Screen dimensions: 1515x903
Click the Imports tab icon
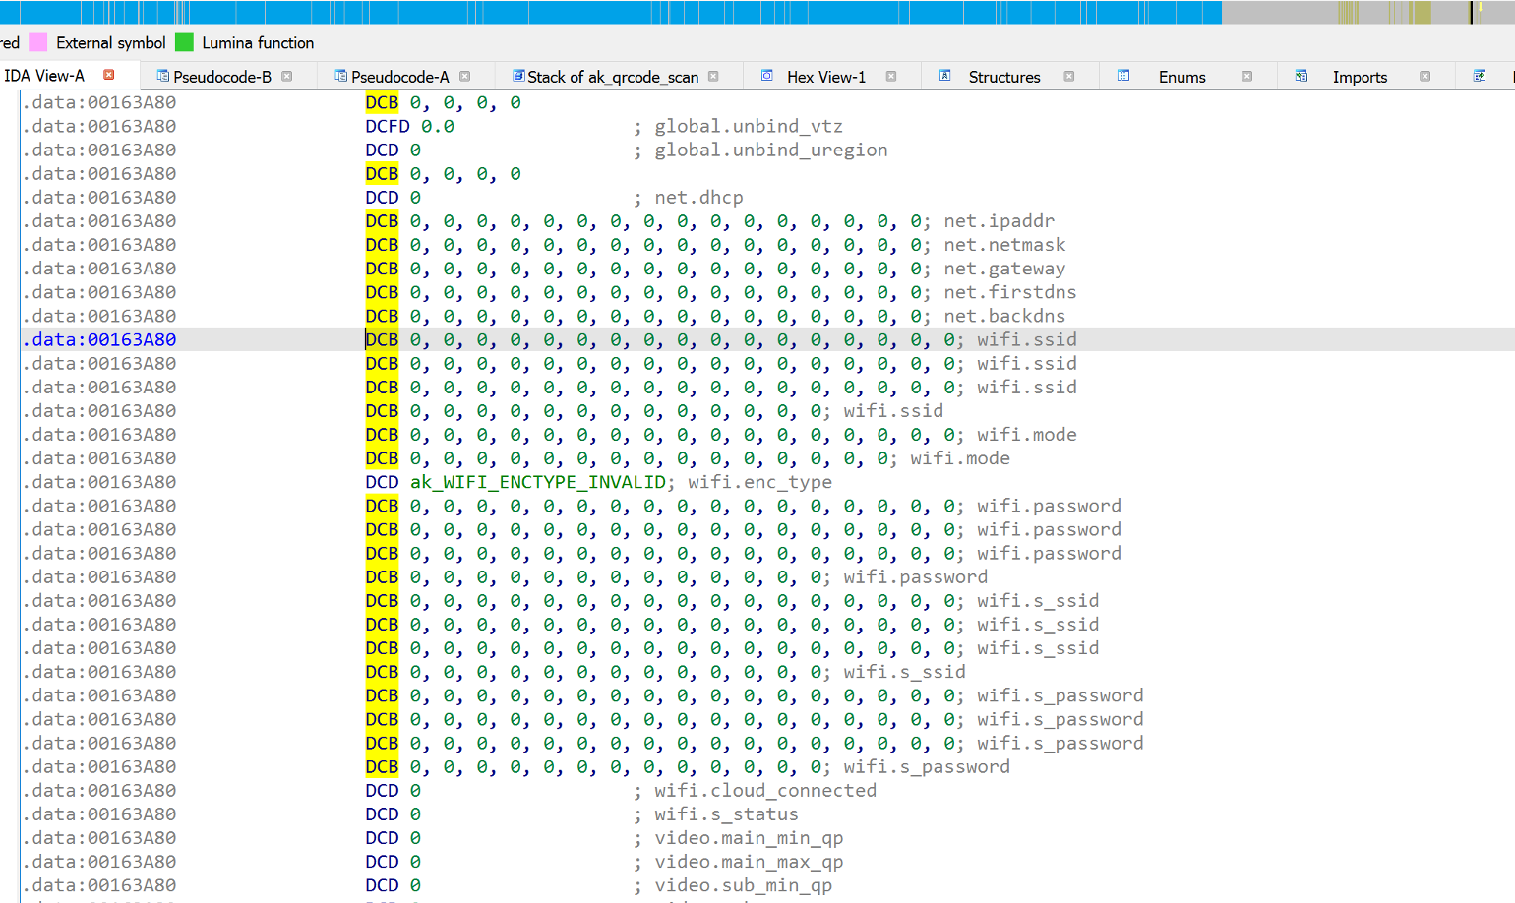click(1301, 76)
